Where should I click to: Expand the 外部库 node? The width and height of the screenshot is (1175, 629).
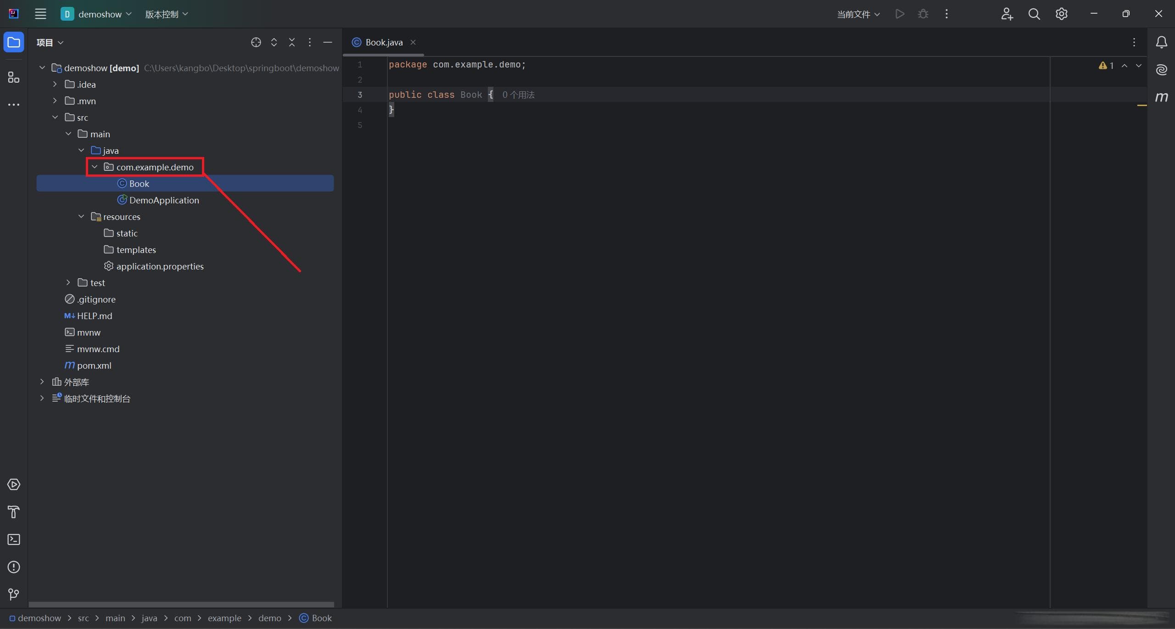42,382
